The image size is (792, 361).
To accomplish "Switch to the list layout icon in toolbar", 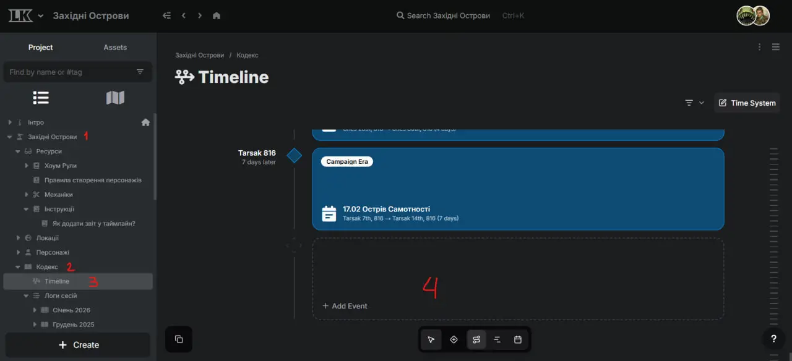I will (x=497, y=339).
